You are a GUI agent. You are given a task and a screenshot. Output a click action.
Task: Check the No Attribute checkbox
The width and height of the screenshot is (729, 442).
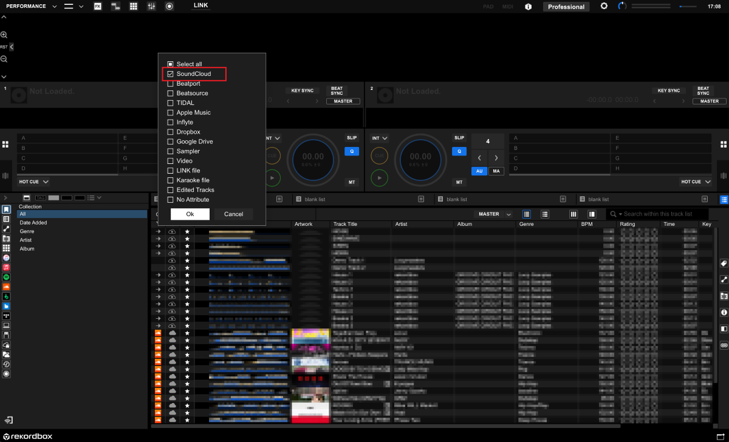[171, 199]
